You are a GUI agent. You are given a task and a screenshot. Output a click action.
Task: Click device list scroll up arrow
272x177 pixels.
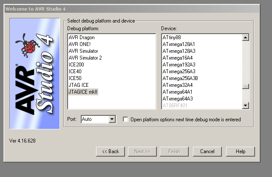(246, 37)
